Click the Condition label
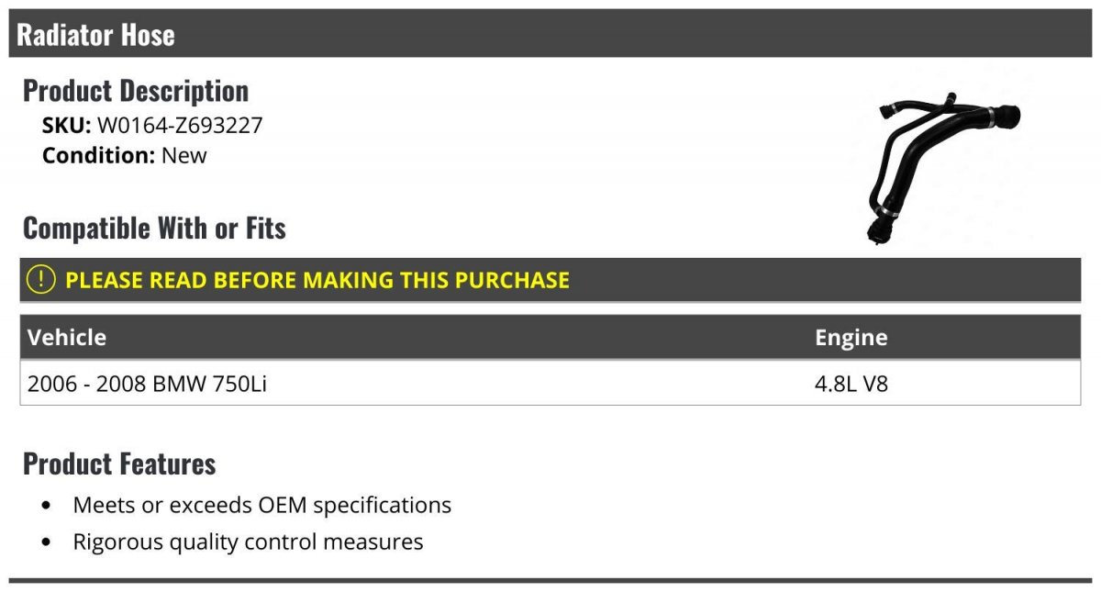Image resolution: width=1101 pixels, height=592 pixels. (x=99, y=155)
